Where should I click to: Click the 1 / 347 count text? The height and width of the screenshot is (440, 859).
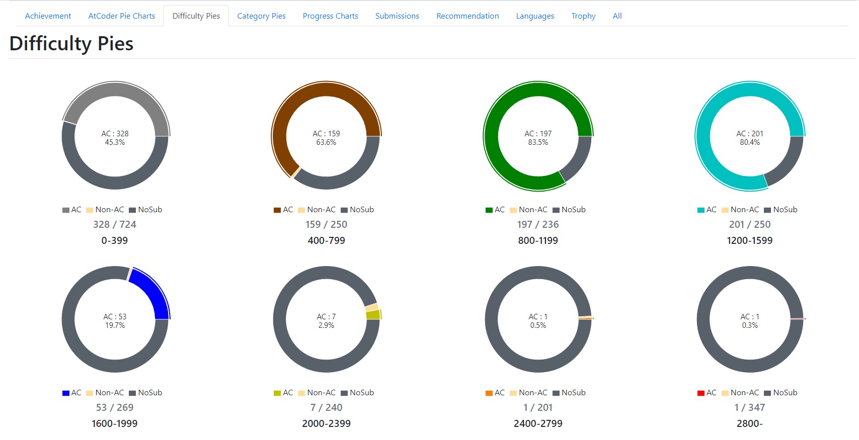point(750,408)
